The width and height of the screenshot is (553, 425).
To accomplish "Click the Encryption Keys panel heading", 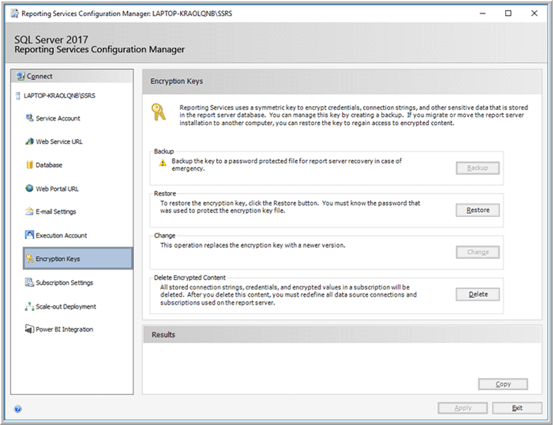I will 177,81.
